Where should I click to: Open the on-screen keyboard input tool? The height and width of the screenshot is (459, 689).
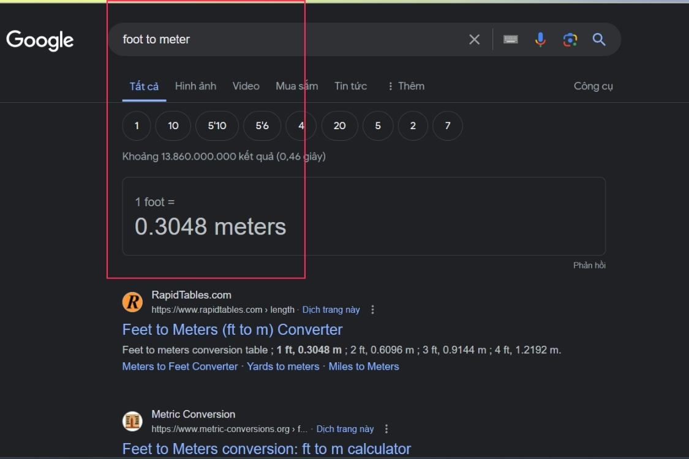[511, 40]
